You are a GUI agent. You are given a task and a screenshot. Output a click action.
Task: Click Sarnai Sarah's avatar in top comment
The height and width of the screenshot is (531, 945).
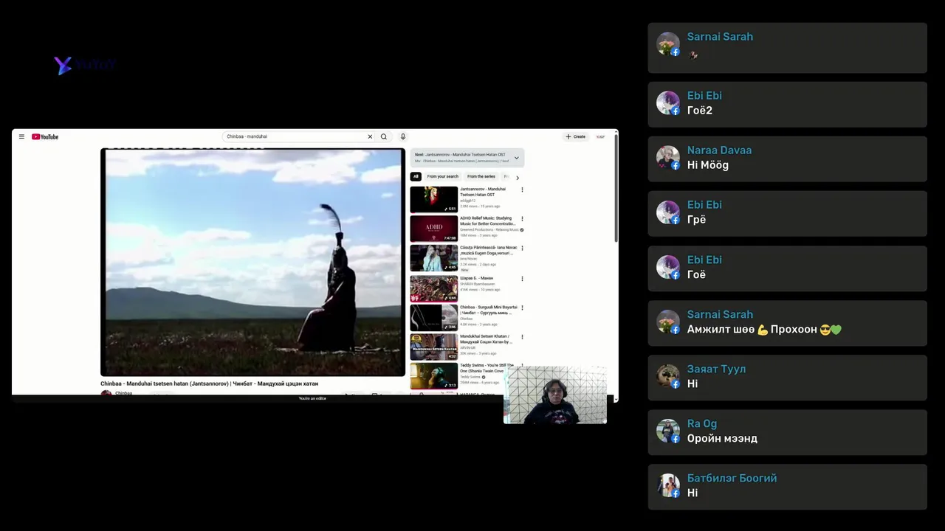tap(668, 44)
